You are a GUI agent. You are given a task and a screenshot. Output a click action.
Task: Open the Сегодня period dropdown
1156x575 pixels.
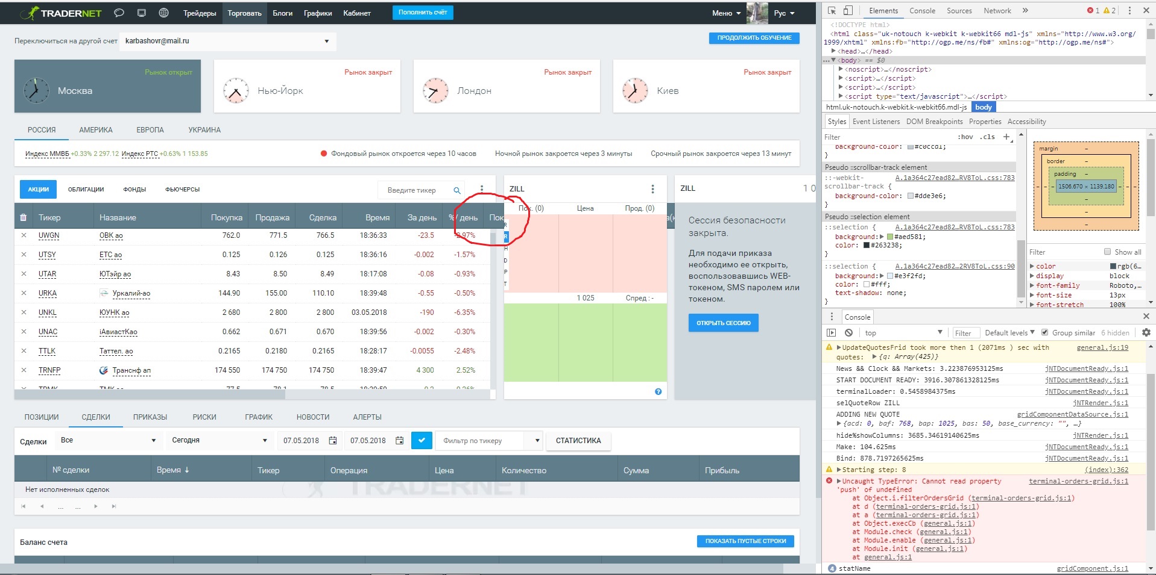[x=219, y=440]
